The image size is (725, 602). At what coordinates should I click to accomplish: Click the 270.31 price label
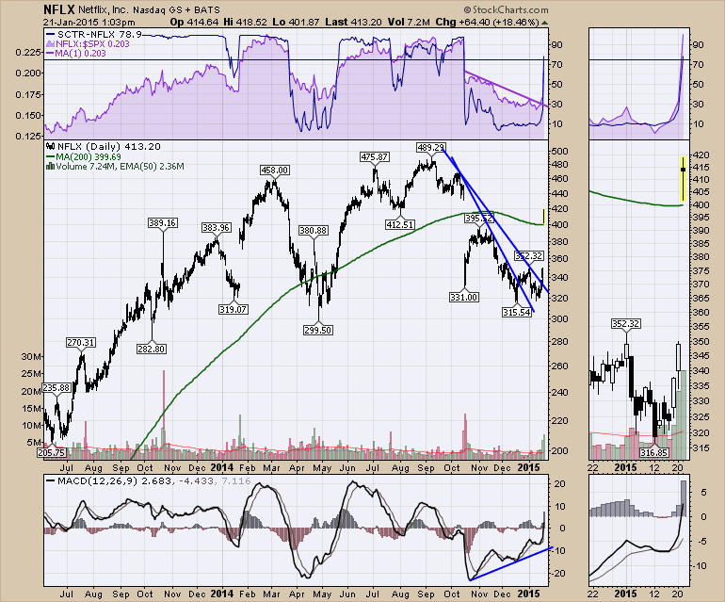(81, 342)
